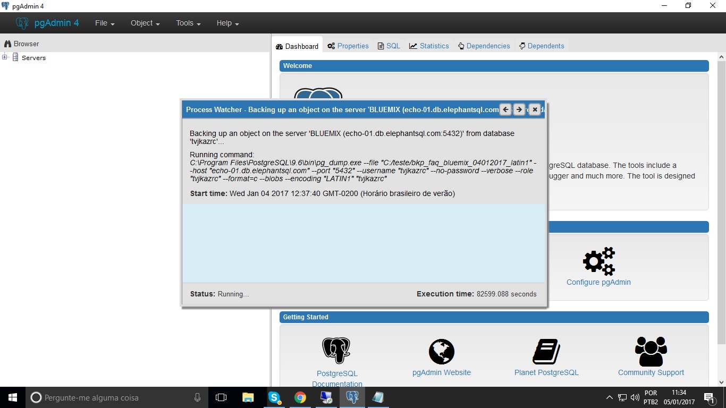Click the Community Support people icon
Image resolution: width=726 pixels, height=408 pixels.
tap(651, 351)
